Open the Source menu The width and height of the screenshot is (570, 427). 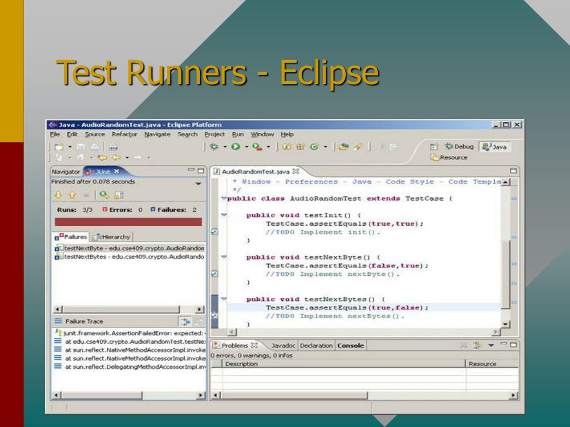pyautogui.click(x=95, y=135)
